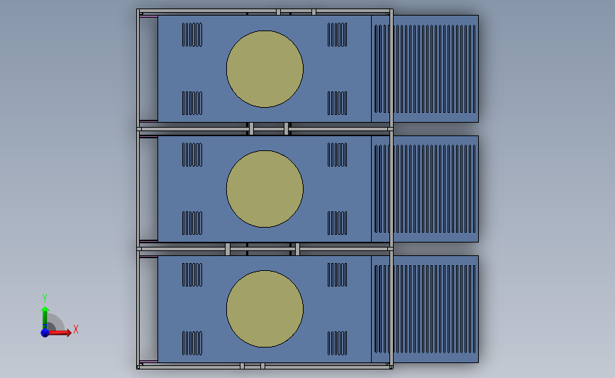This screenshot has height=378, width=615.
Task: Select the yellow circular face on the top unit
Action: coord(265,69)
